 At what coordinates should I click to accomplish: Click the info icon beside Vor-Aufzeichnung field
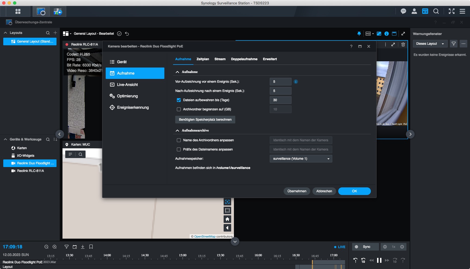[296, 82]
